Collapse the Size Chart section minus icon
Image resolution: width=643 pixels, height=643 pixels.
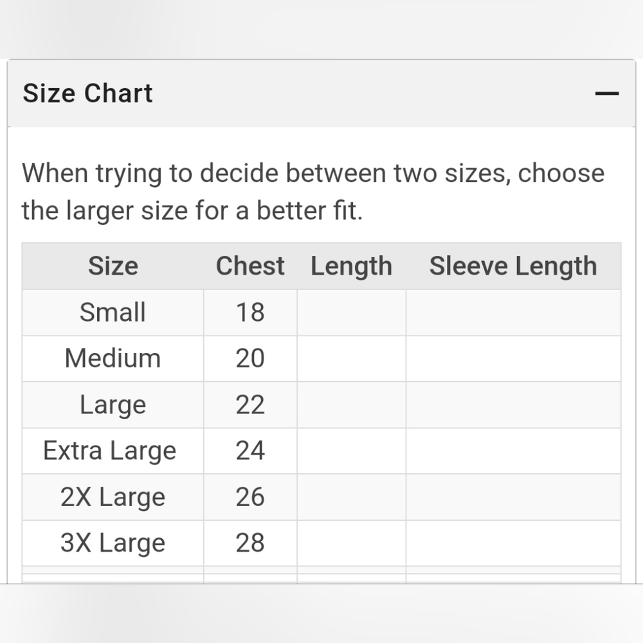point(607,93)
